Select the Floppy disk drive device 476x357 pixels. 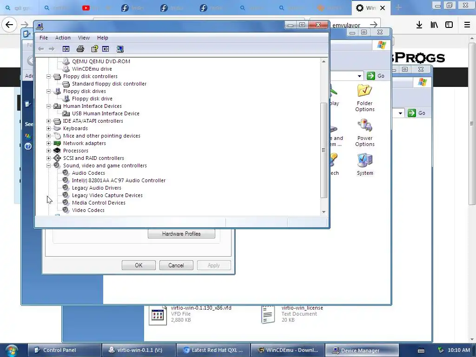[x=92, y=99]
